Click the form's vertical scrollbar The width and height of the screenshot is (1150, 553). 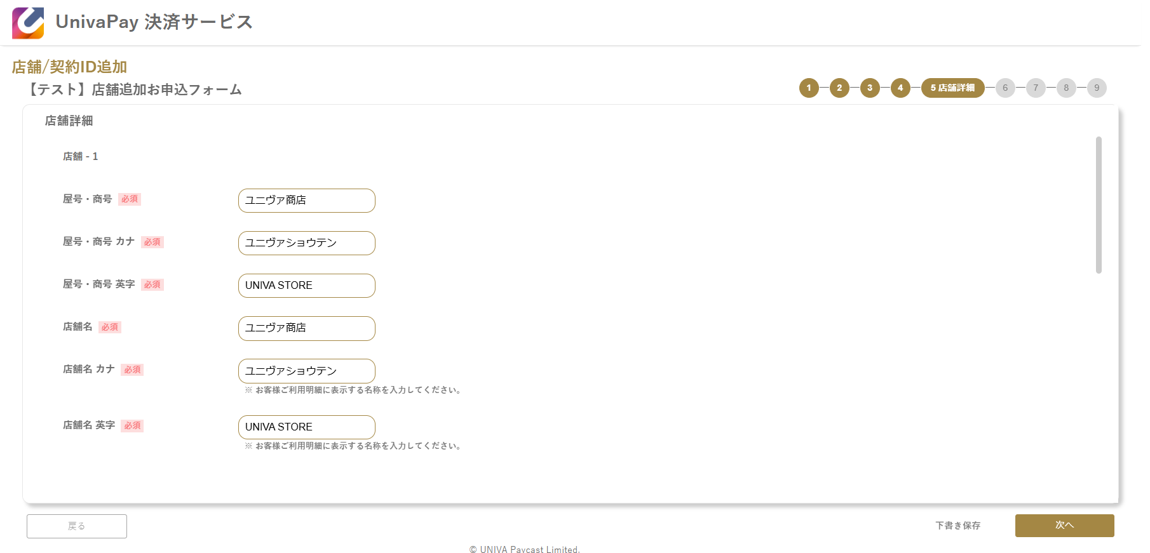pyautogui.click(x=1099, y=205)
